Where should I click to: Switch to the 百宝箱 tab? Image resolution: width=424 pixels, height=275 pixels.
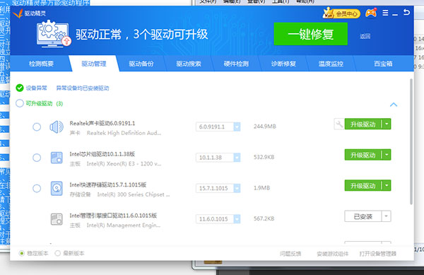[x=383, y=64]
